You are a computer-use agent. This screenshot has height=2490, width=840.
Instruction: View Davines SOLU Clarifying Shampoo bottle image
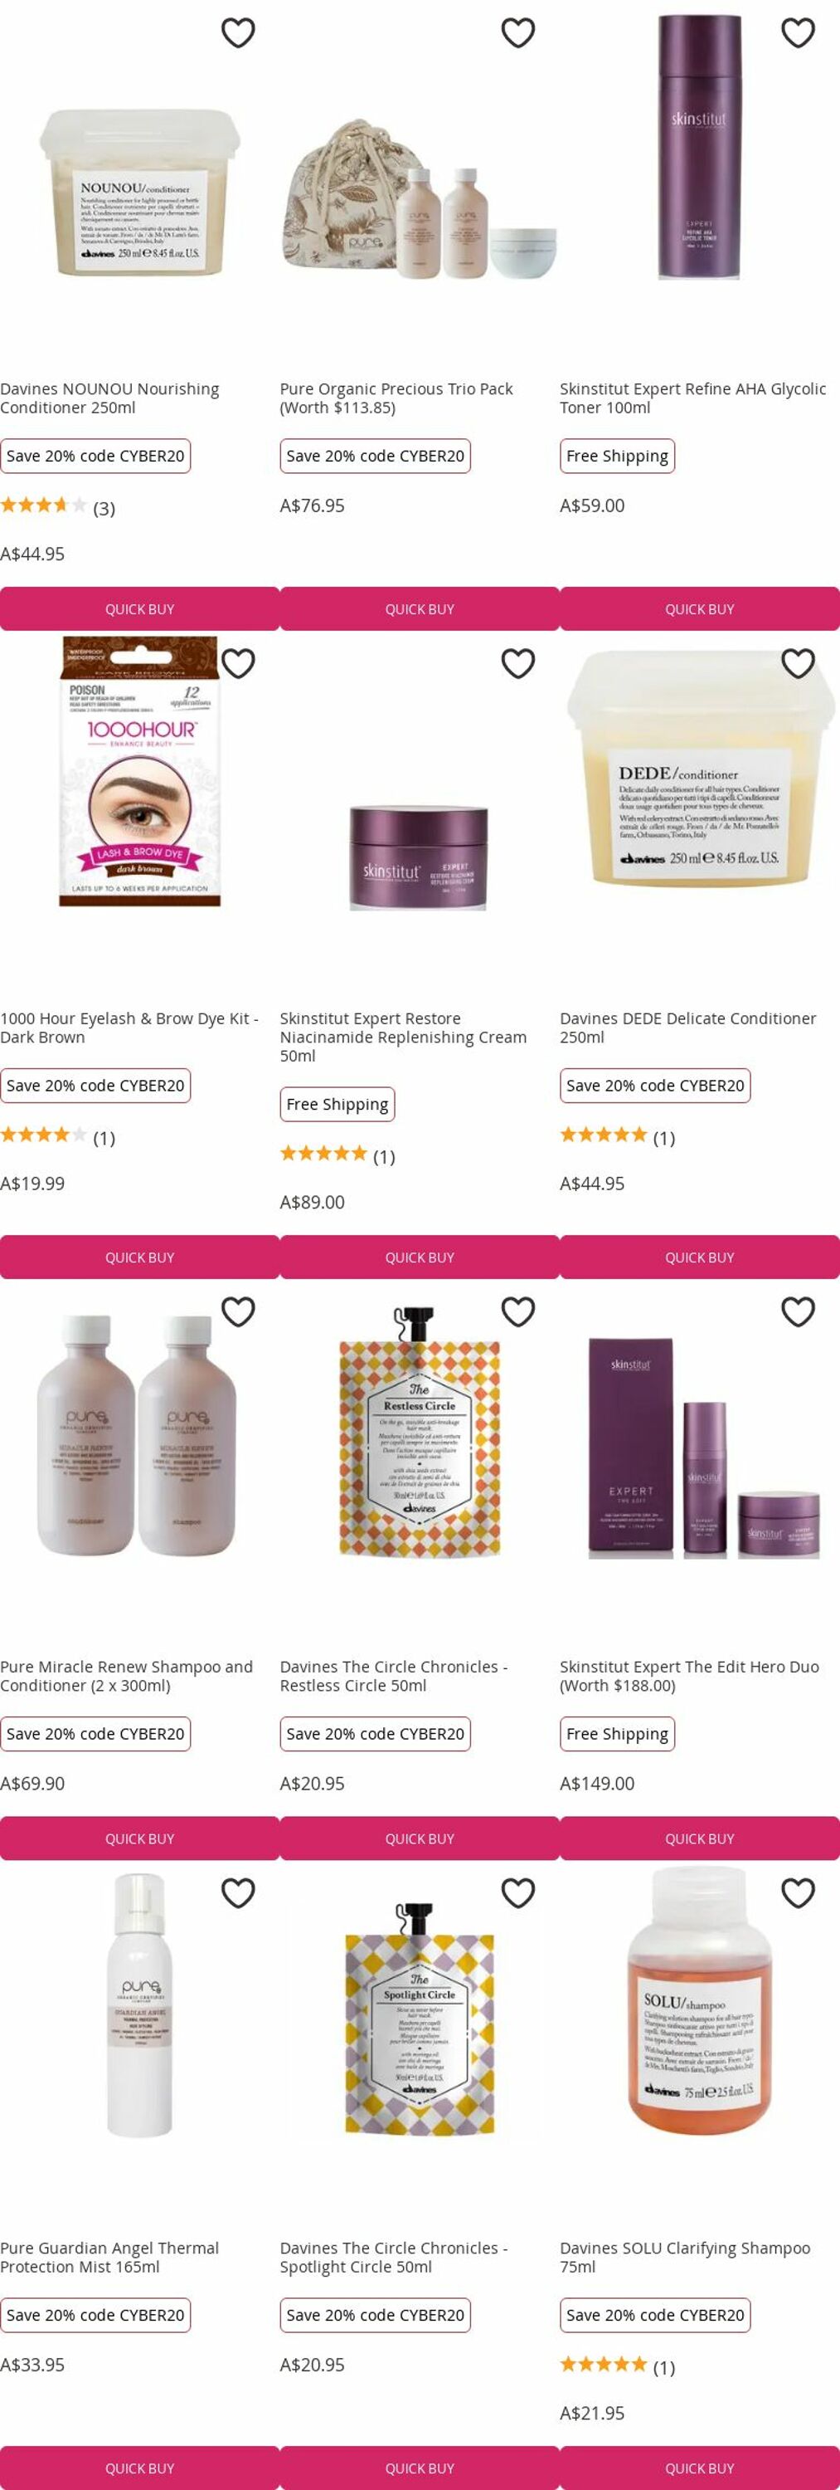pos(700,2001)
